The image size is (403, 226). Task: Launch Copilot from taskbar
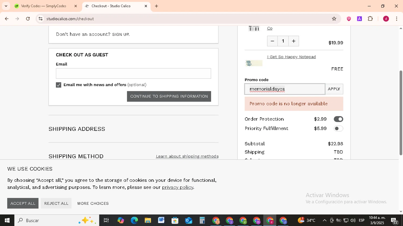point(121,220)
